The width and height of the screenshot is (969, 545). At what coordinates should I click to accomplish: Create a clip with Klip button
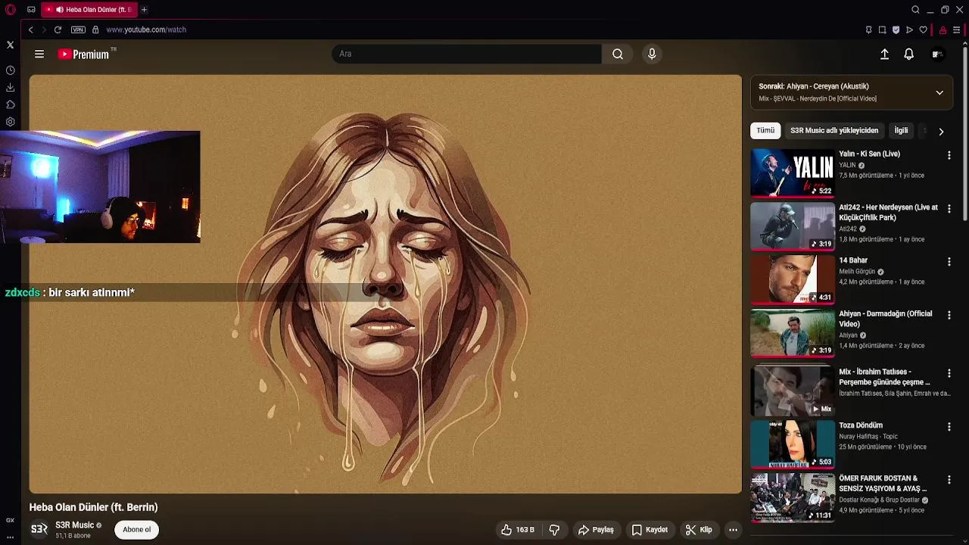699,530
